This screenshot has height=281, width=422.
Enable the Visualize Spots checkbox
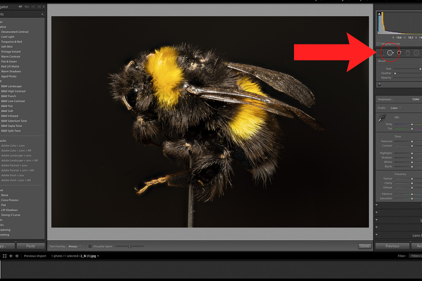(x=89, y=246)
